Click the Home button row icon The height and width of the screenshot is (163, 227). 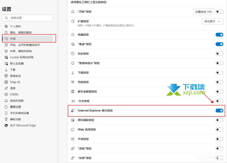pos(73,12)
